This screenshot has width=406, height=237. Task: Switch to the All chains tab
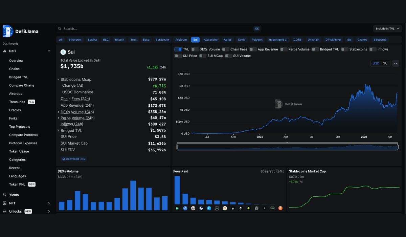coord(61,40)
